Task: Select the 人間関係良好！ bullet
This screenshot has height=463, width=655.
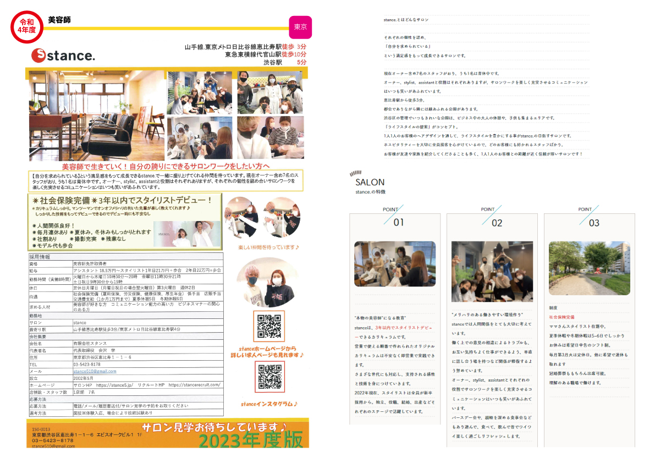Action: [53, 225]
